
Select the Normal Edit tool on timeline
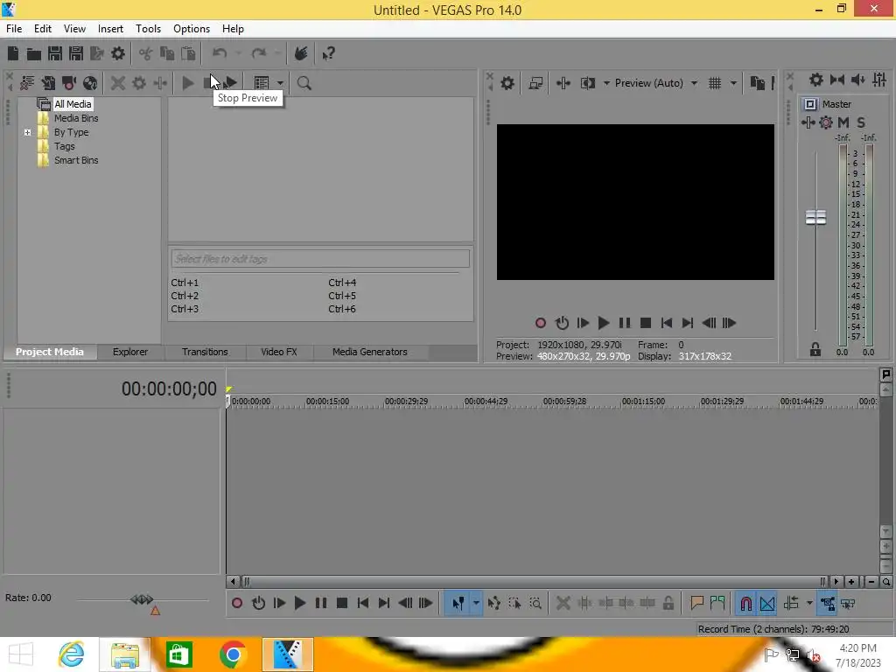tap(458, 604)
